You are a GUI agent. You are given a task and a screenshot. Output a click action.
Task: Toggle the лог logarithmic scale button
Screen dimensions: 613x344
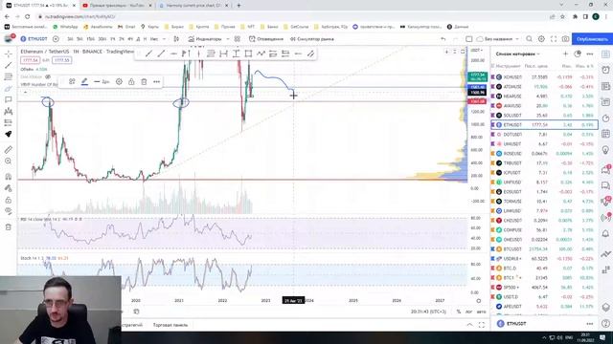tap(468, 312)
